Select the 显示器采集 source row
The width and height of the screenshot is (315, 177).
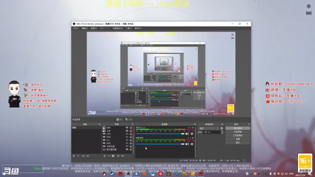[117, 149]
